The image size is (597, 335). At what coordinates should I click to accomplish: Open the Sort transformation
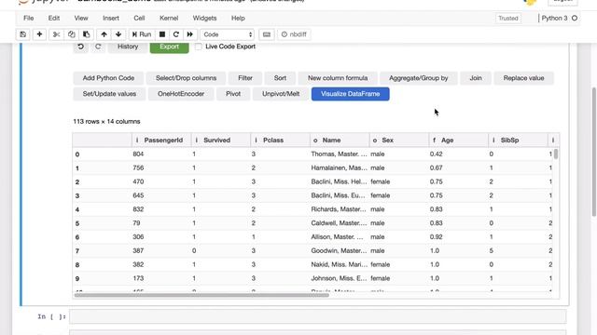(280, 78)
